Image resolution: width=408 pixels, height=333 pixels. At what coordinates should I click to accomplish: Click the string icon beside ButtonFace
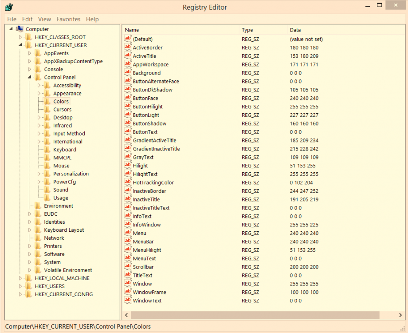click(128, 98)
